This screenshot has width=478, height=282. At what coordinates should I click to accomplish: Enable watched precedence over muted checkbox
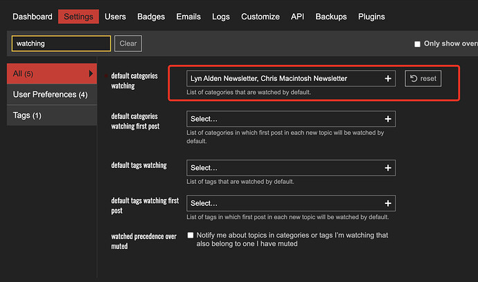point(191,235)
